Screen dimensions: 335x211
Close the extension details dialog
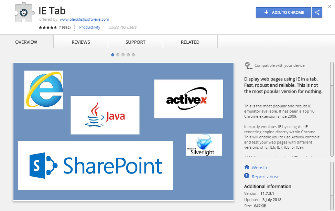(x=329, y=6)
